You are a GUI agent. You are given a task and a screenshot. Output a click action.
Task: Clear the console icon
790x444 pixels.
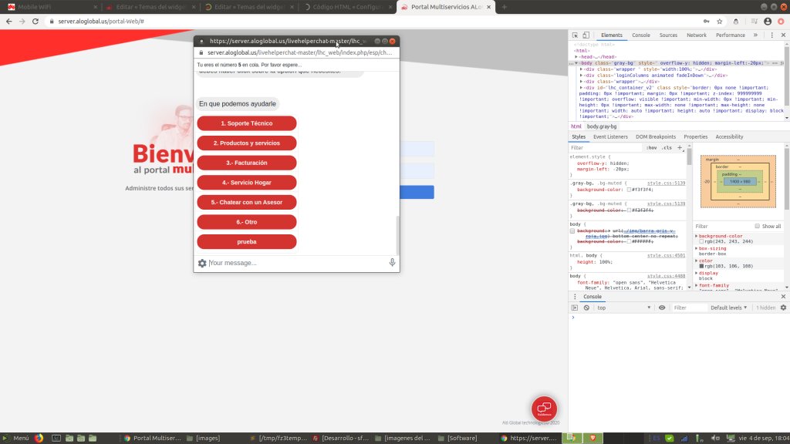point(586,308)
